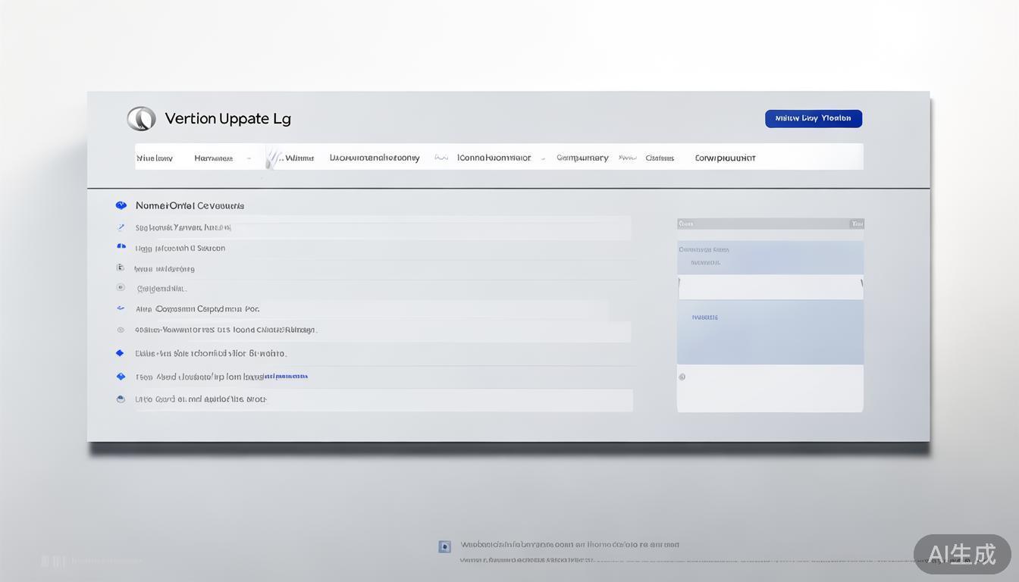The width and height of the screenshot is (1019, 582).
Task: Toggle the round marker on the last list row
Action: tap(121, 399)
